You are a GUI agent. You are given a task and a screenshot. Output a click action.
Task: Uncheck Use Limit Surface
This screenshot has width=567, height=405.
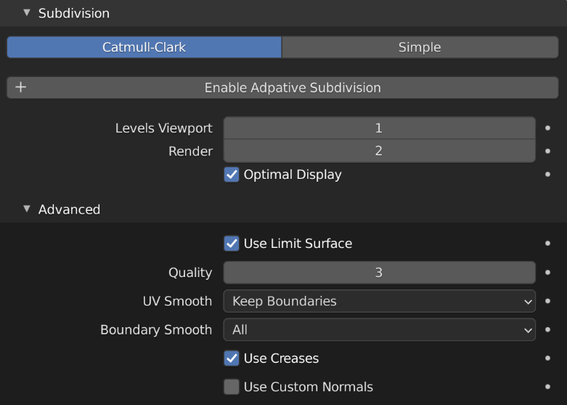[x=232, y=244]
